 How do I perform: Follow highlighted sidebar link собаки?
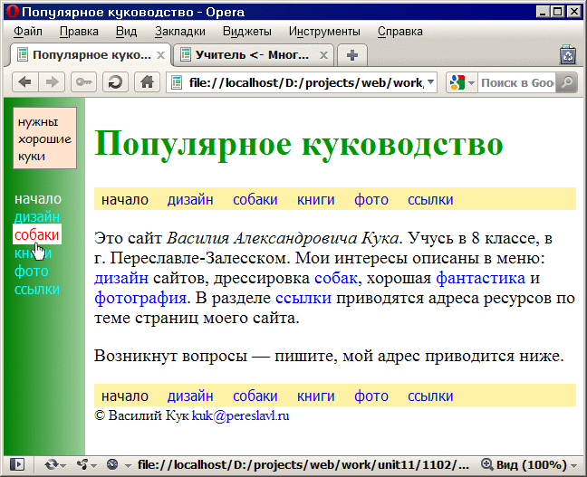[x=36, y=234]
